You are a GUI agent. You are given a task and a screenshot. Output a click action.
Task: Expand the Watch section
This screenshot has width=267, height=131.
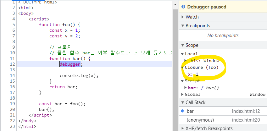(183, 17)
